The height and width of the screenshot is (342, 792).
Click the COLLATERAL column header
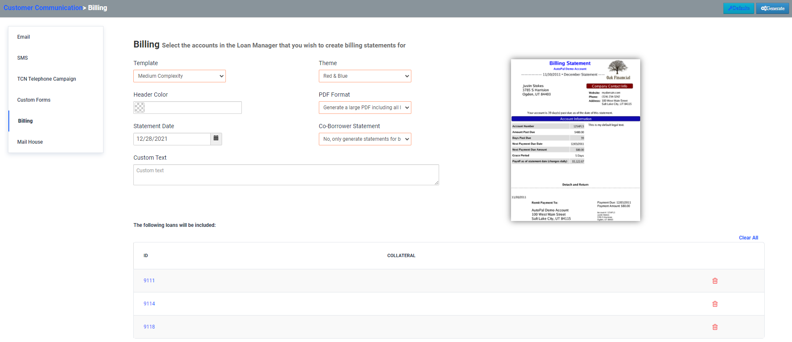(x=401, y=255)
